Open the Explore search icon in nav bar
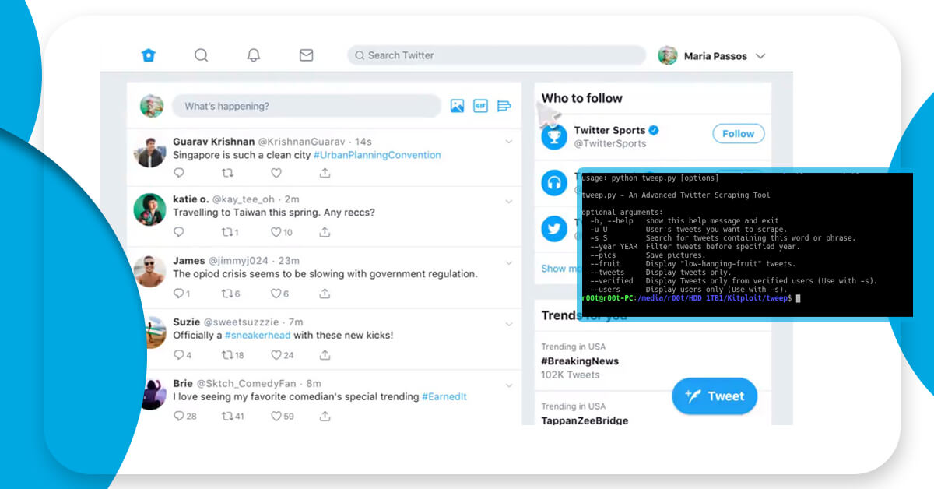 click(201, 55)
